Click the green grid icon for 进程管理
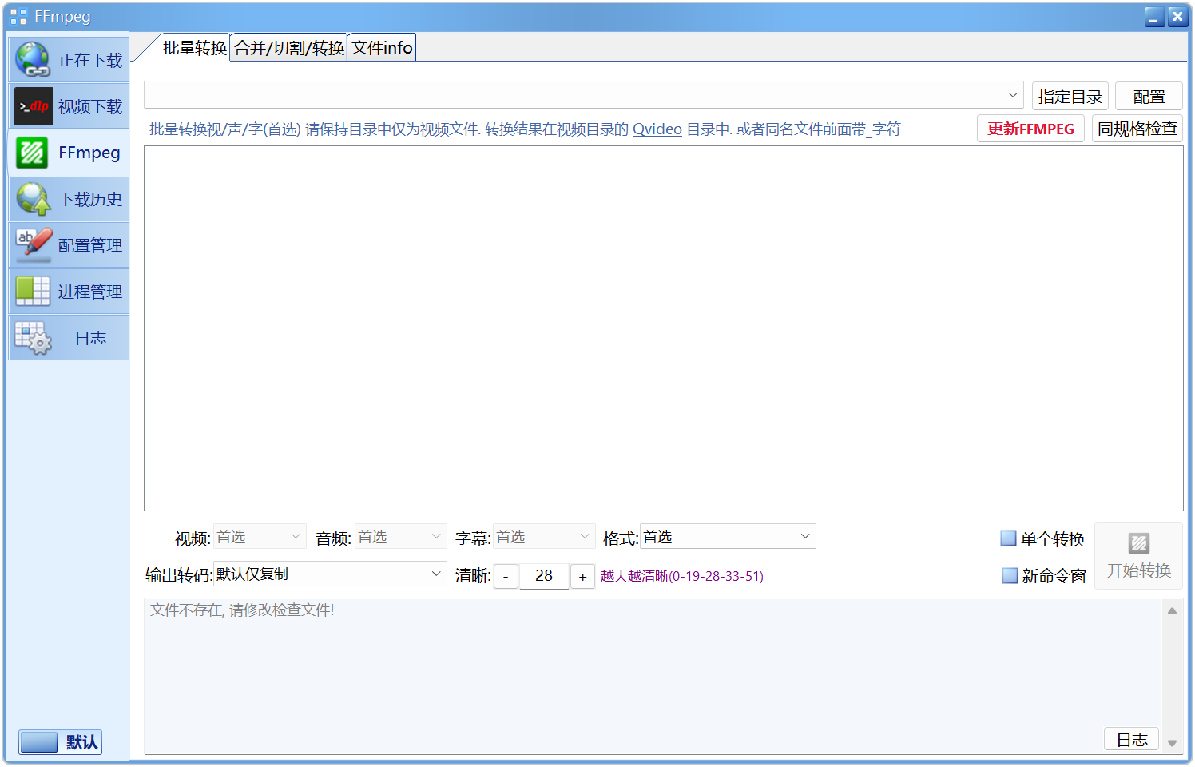Image resolution: width=1195 pixels, height=767 pixels. click(33, 292)
